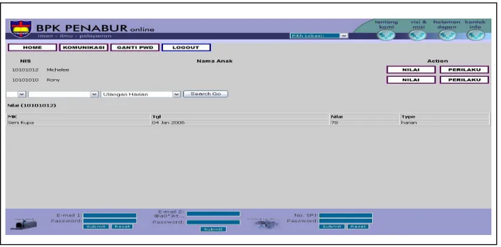Click Submit under No. SPJ
Screen dimensions: 501x247
pyautogui.click(x=332, y=227)
